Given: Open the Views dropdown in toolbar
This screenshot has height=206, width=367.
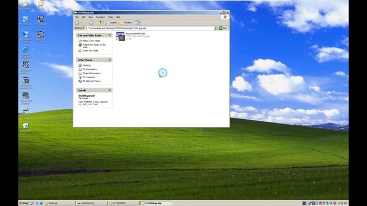Looking at the screenshot, I should [138, 22].
